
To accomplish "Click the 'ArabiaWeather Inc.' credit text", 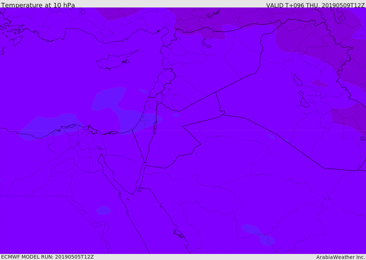I will click(341, 257).
